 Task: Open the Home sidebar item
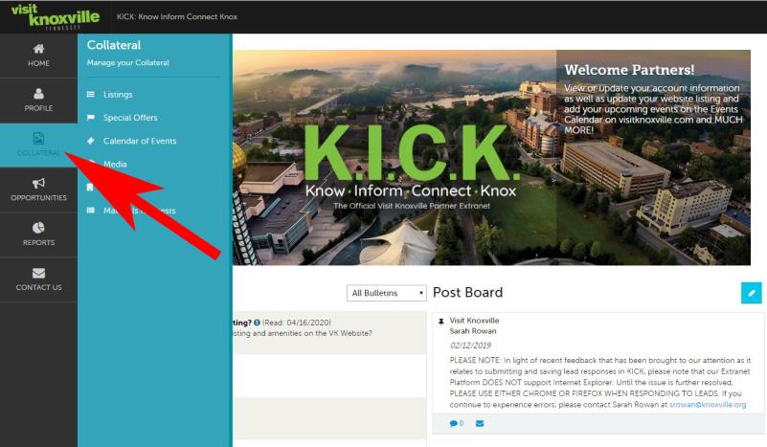click(38, 56)
